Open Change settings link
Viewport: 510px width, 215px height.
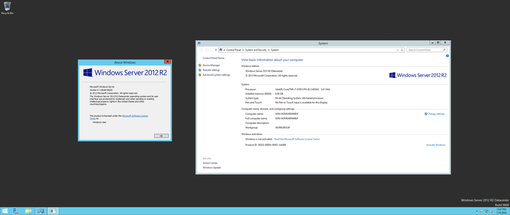pyautogui.click(x=436, y=114)
